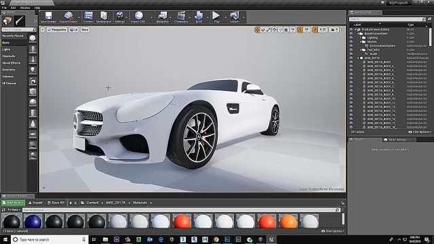Hide the AMG_2017A actor via eye icon
Screen dimensions: 434x244
point(351,58)
